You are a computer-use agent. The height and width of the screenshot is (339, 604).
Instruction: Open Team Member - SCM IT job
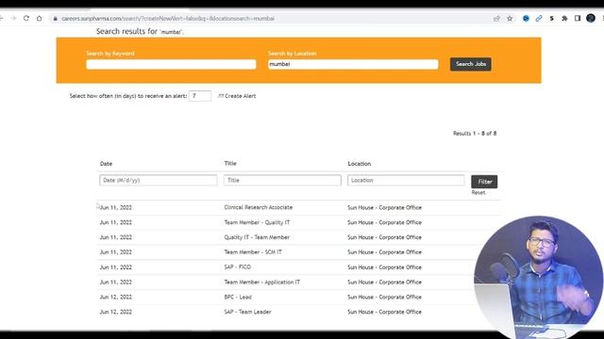coord(253,252)
